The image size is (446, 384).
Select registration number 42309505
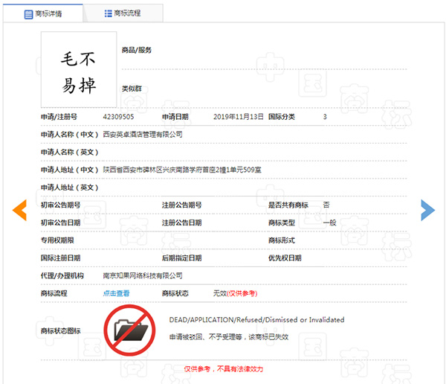(x=118, y=117)
